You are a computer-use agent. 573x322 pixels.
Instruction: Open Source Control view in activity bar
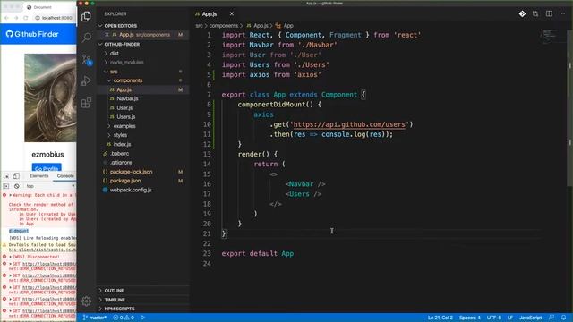(87, 59)
